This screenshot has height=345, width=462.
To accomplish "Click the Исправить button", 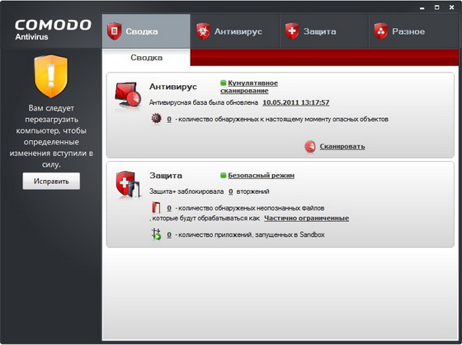I will click(x=51, y=181).
